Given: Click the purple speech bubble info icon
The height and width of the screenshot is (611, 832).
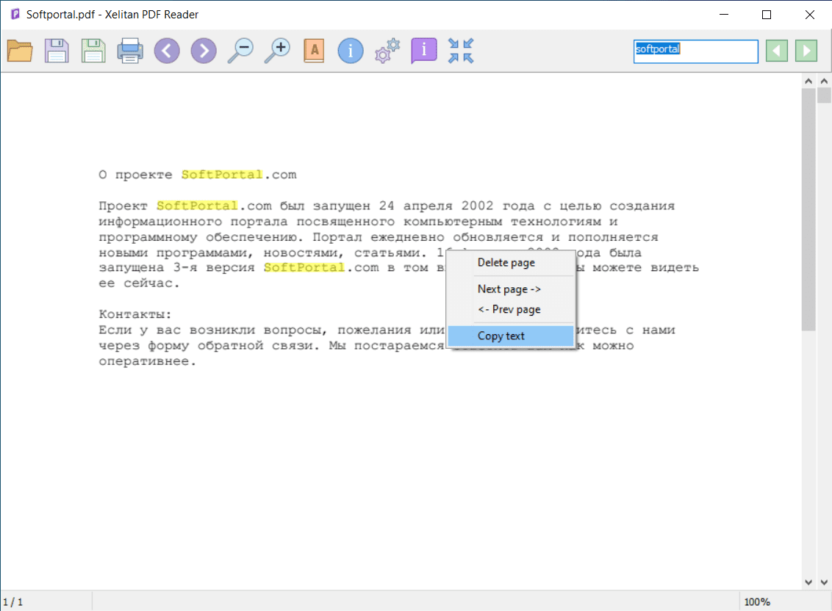Looking at the screenshot, I should [x=424, y=51].
